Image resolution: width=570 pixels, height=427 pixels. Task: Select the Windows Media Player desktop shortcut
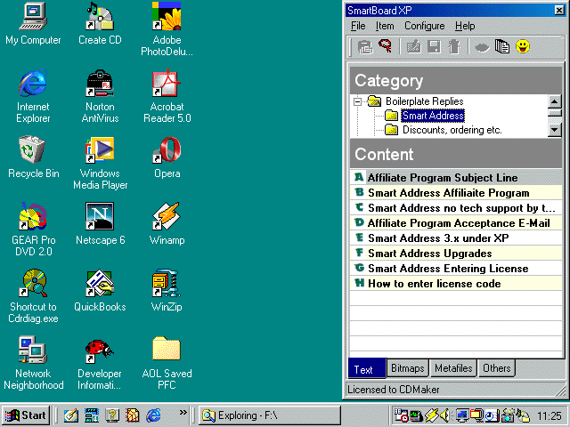100,163
